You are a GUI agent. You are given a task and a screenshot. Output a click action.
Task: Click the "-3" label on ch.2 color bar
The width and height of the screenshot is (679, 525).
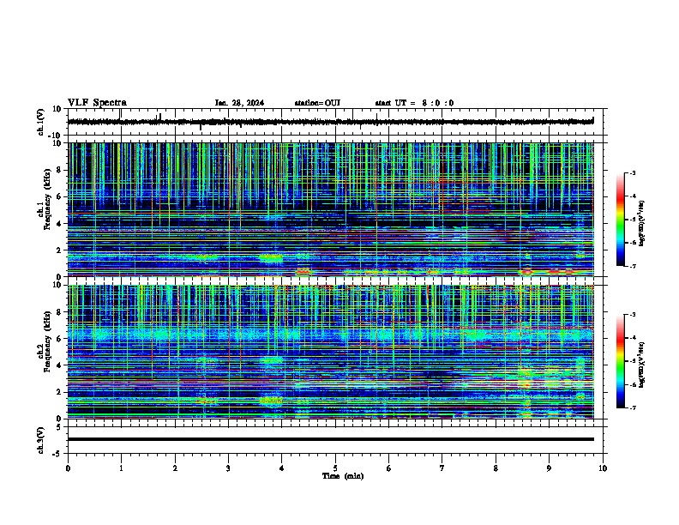point(632,315)
